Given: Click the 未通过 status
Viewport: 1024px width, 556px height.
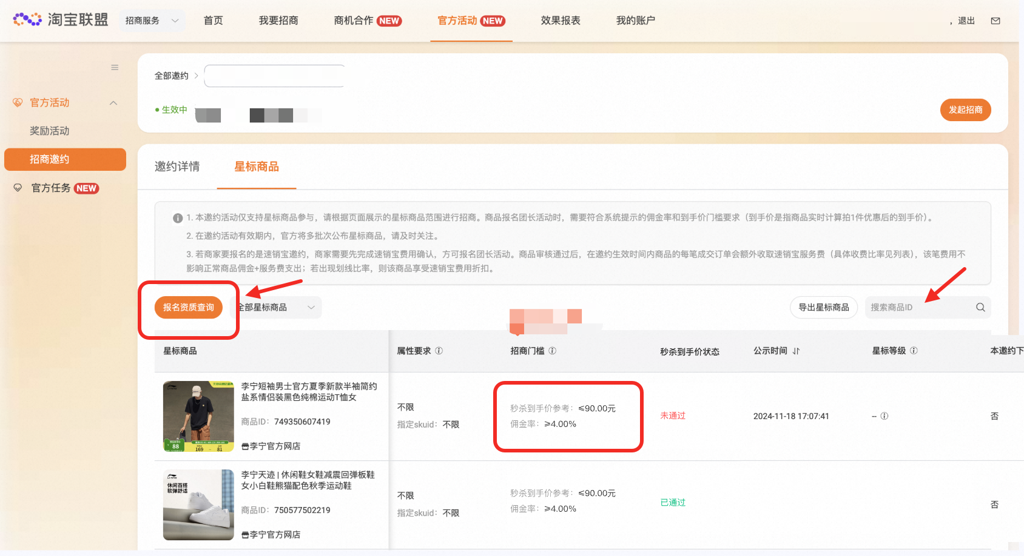Looking at the screenshot, I should [673, 415].
